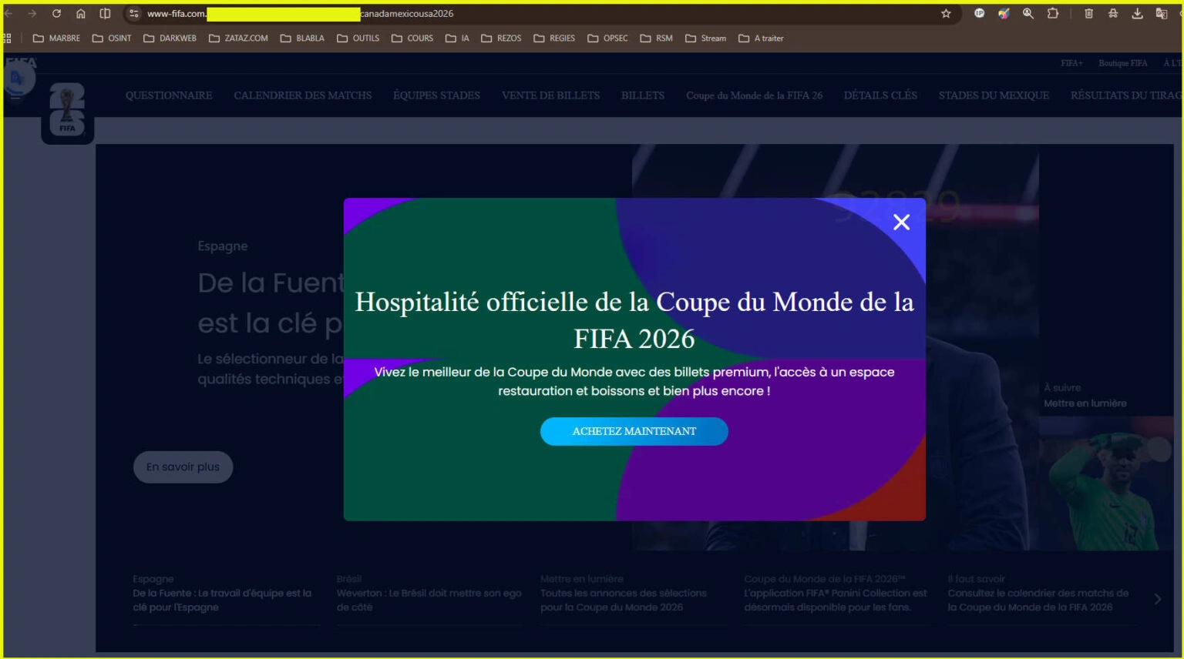
Task: Open the OUTILS bookmark folder
Action: tap(358, 38)
